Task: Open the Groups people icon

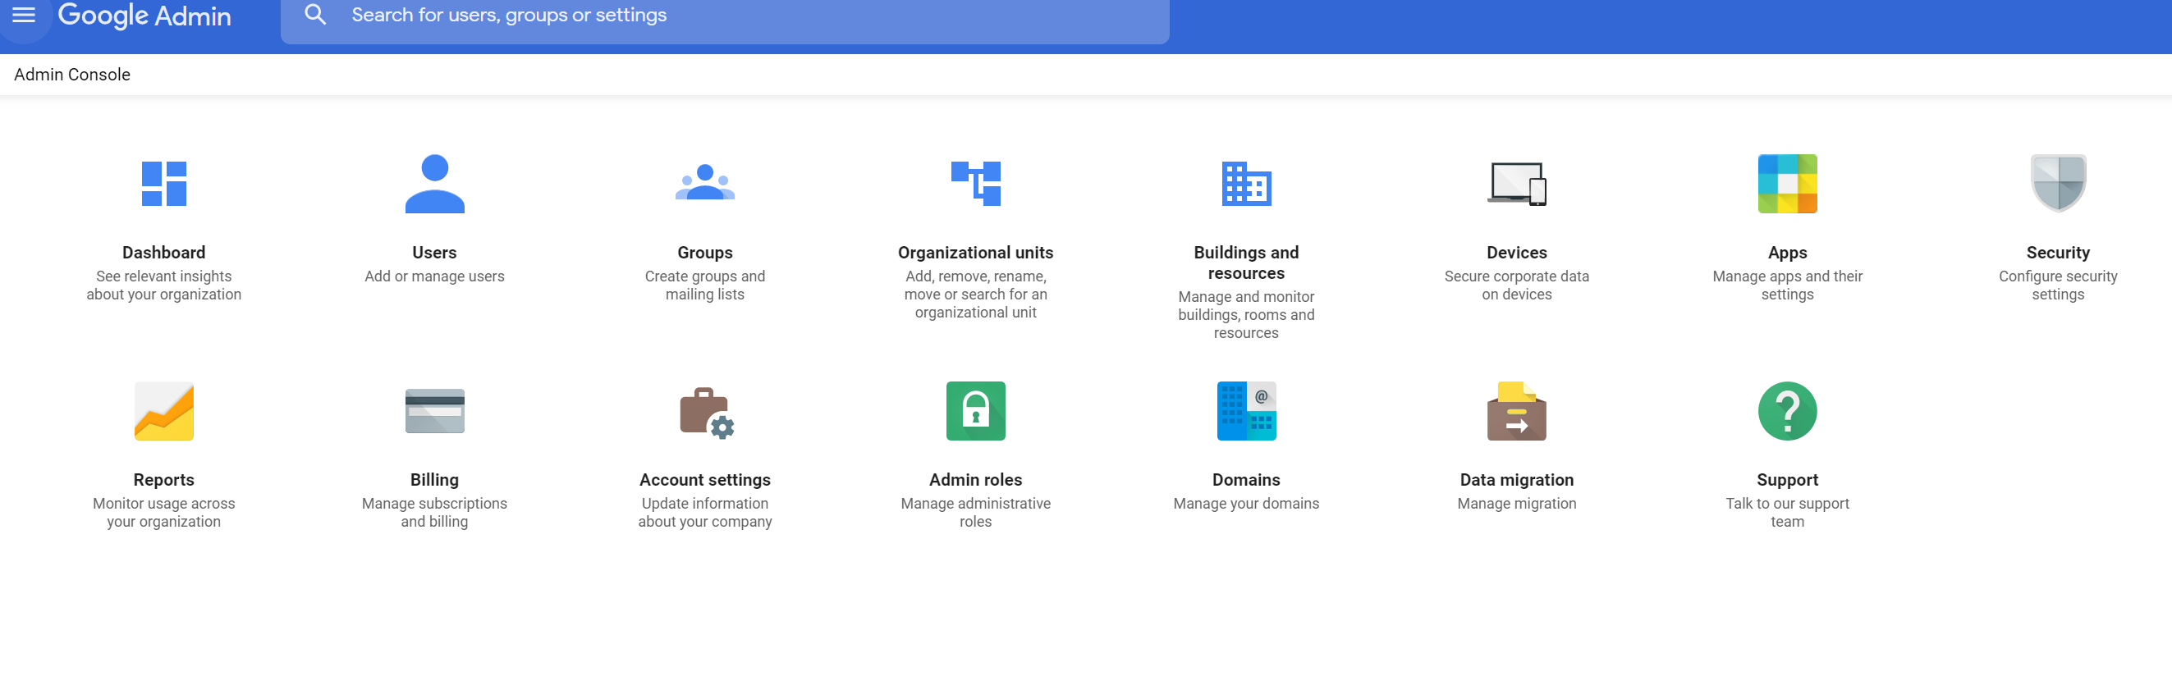Action: tap(705, 183)
